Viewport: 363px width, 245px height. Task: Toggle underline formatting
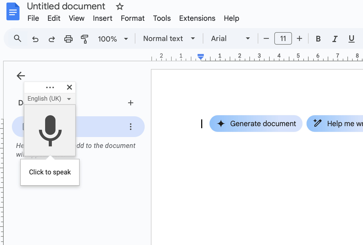(x=351, y=38)
